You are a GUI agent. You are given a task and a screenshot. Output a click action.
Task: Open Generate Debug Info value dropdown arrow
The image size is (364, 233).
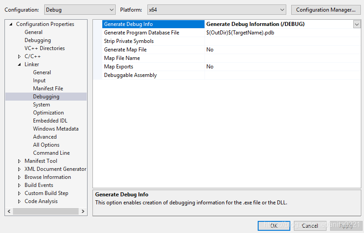pos(357,24)
